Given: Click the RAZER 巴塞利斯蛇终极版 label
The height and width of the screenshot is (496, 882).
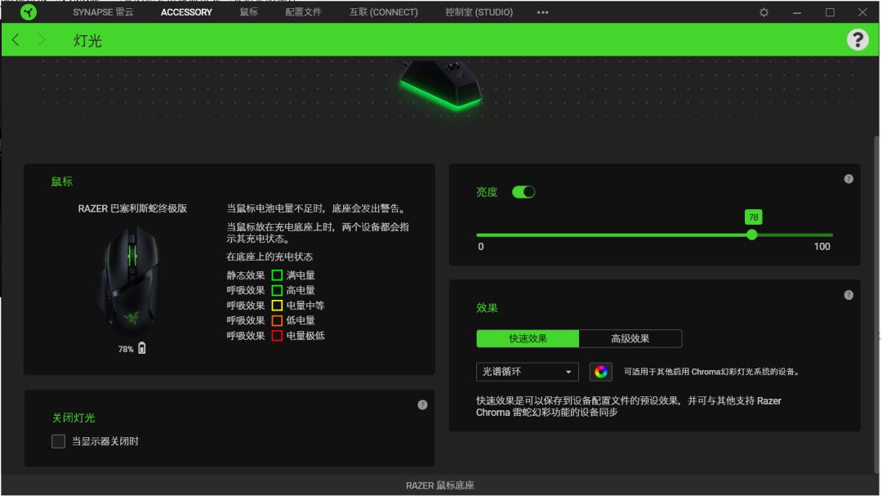Looking at the screenshot, I should [132, 208].
